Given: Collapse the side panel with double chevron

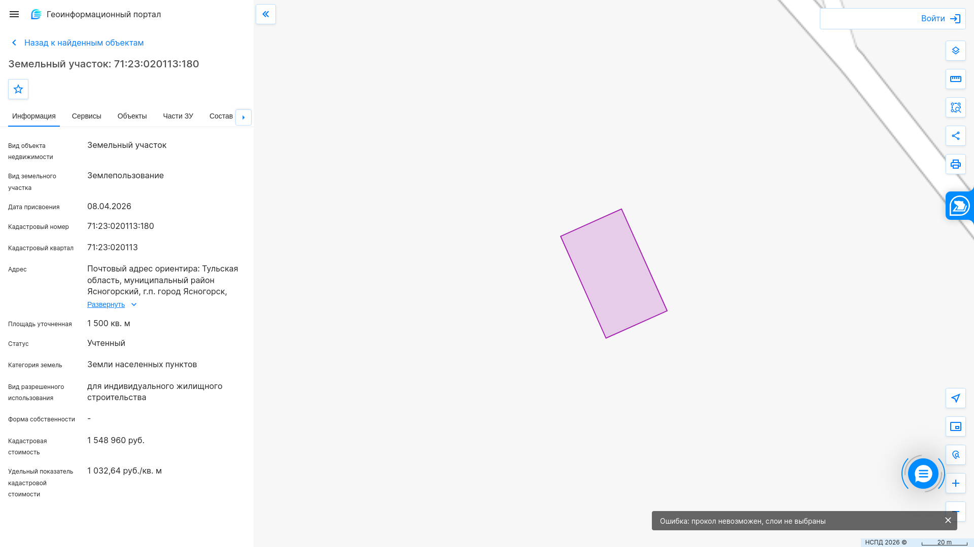Looking at the screenshot, I should tap(266, 14).
